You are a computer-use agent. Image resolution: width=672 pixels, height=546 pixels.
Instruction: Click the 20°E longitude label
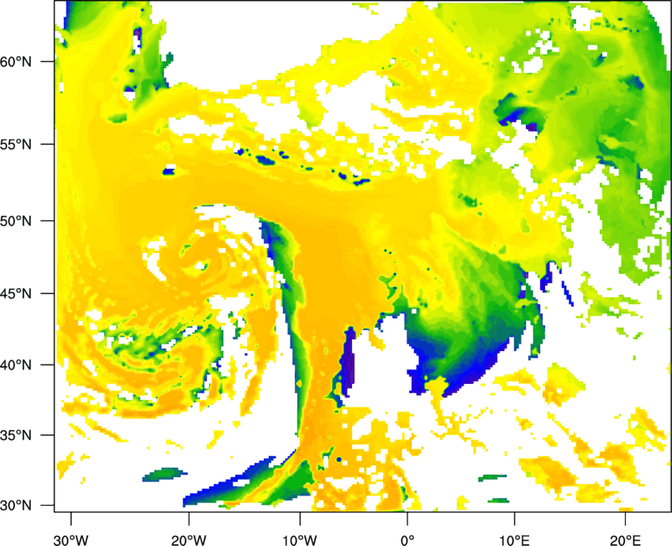[x=625, y=540]
